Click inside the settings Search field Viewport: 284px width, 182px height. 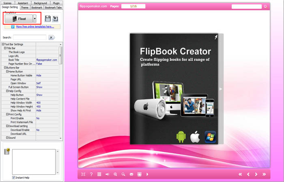pos(30,37)
